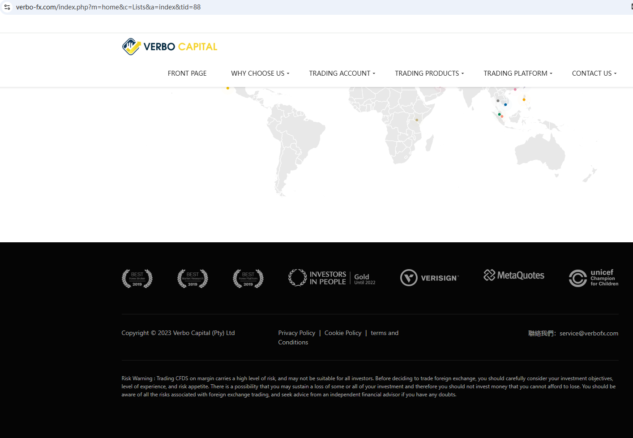Click the Verbo Capital logo

(170, 47)
